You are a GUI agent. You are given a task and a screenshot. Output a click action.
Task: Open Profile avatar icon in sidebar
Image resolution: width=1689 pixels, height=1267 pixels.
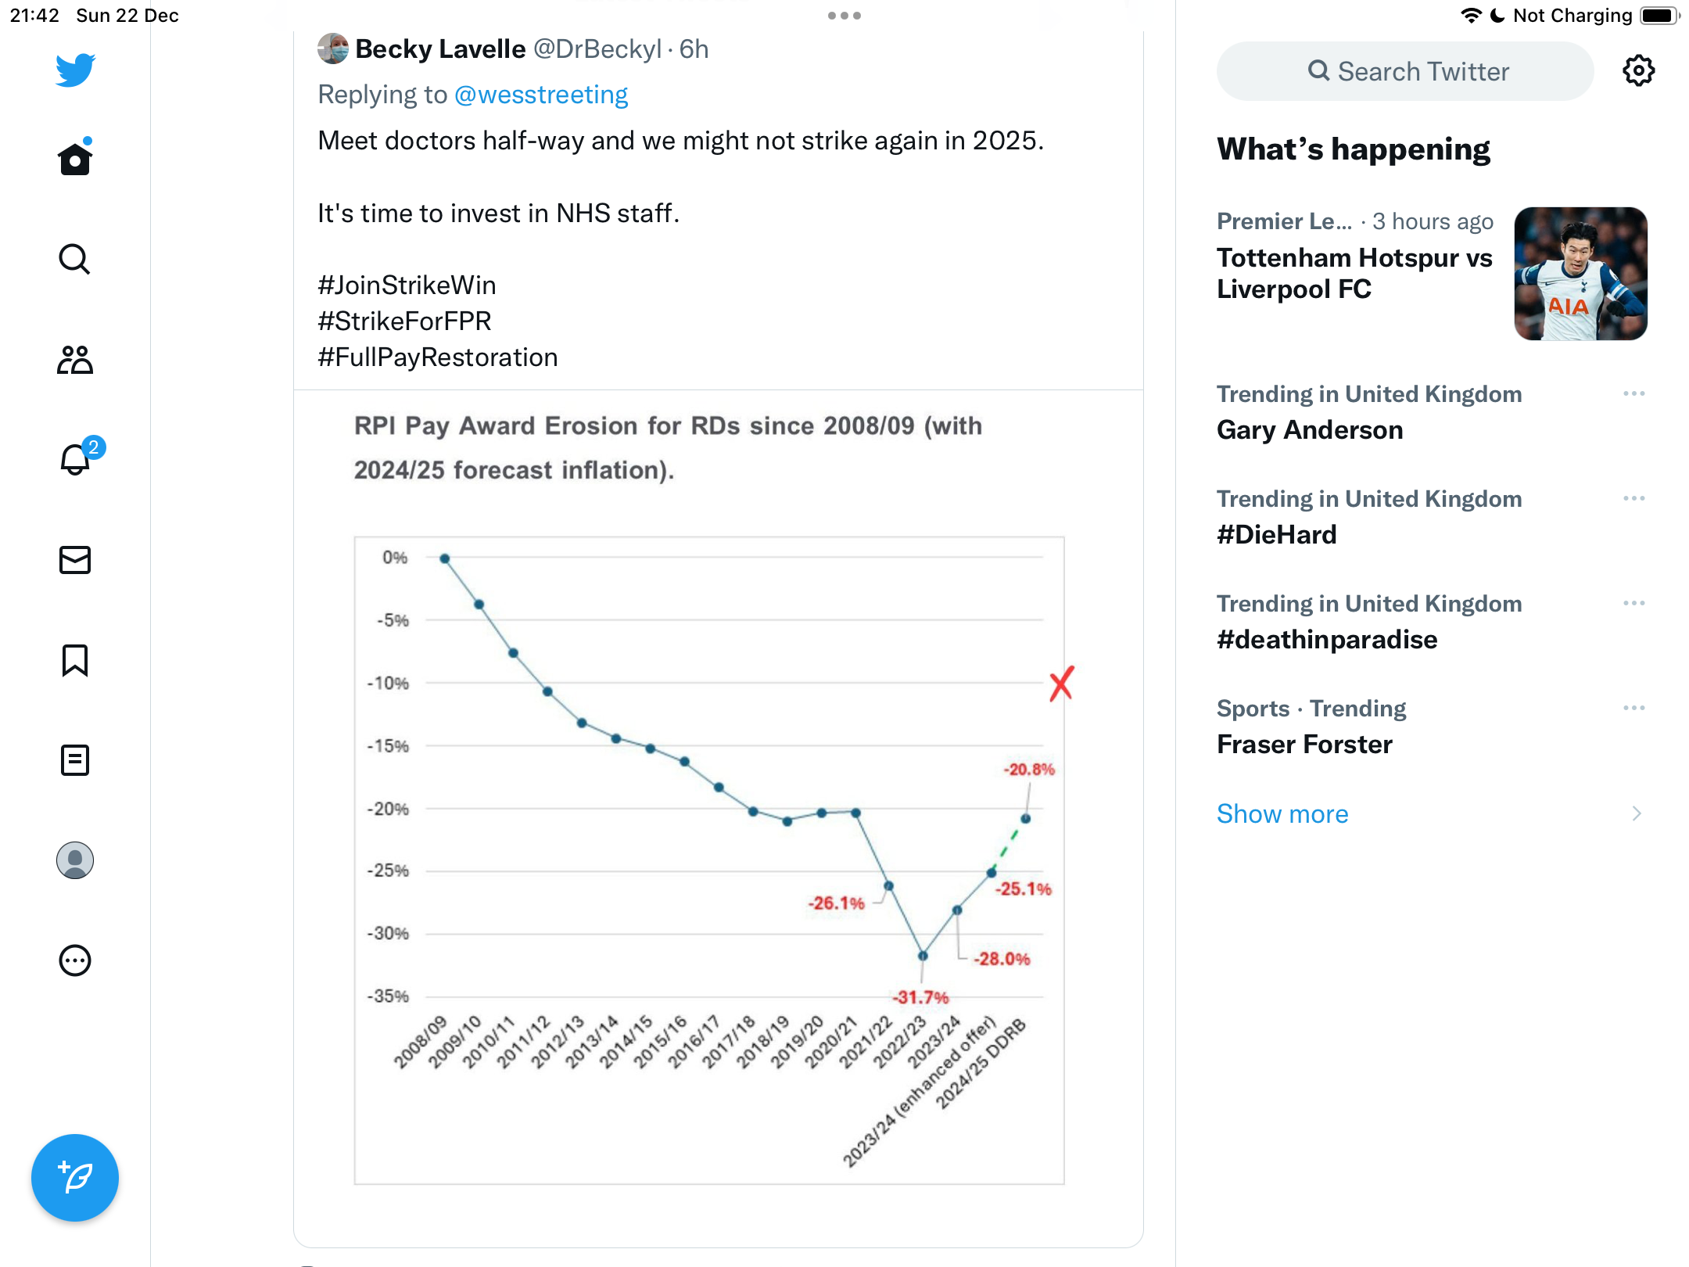75,860
